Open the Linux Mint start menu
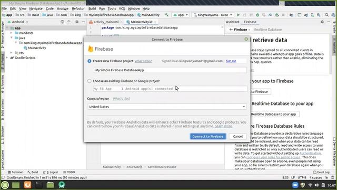 point(5,185)
